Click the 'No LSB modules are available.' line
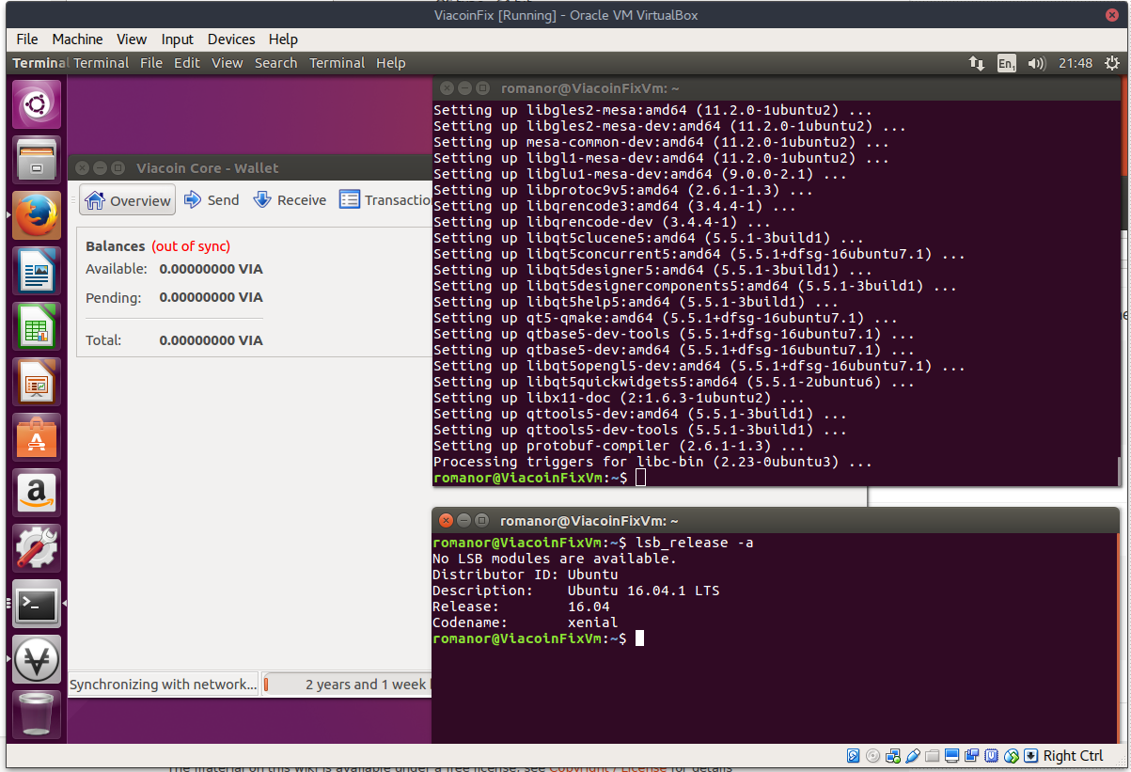 (x=555, y=559)
